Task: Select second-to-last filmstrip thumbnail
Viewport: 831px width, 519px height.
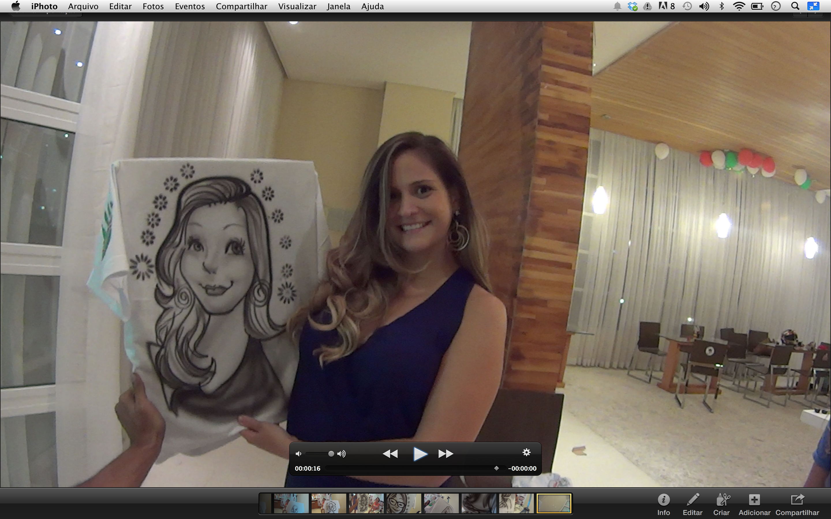Action: [516, 503]
